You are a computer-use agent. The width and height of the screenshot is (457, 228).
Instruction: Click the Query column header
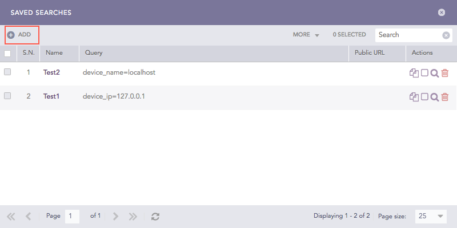tap(93, 53)
